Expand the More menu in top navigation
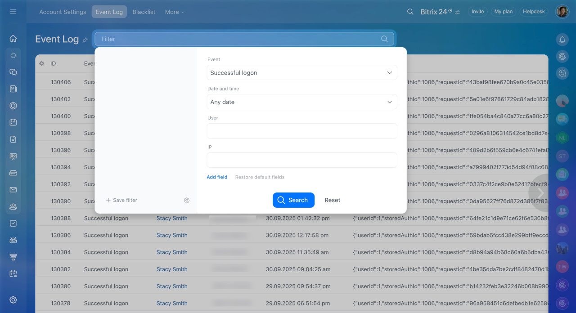This screenshot has width=576, height=313. [x=175, y=12]
